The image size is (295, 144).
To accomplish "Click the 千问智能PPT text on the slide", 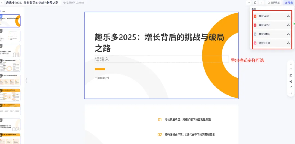I will 102,78.
